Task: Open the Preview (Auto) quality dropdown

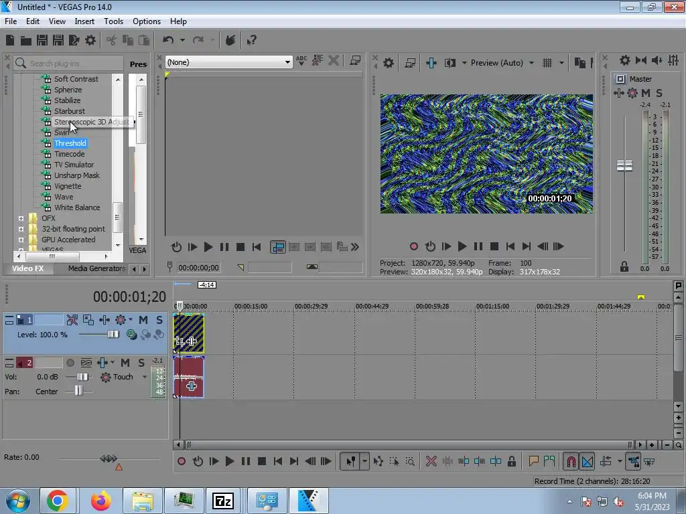Action: (x=531, y=63)
